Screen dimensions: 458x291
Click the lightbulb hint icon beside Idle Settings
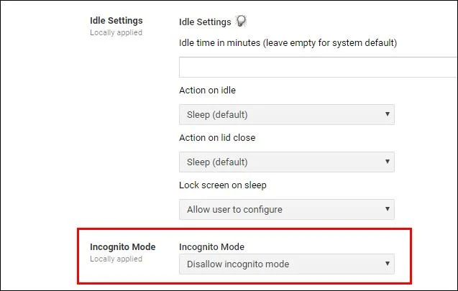(x=241, y=21)
